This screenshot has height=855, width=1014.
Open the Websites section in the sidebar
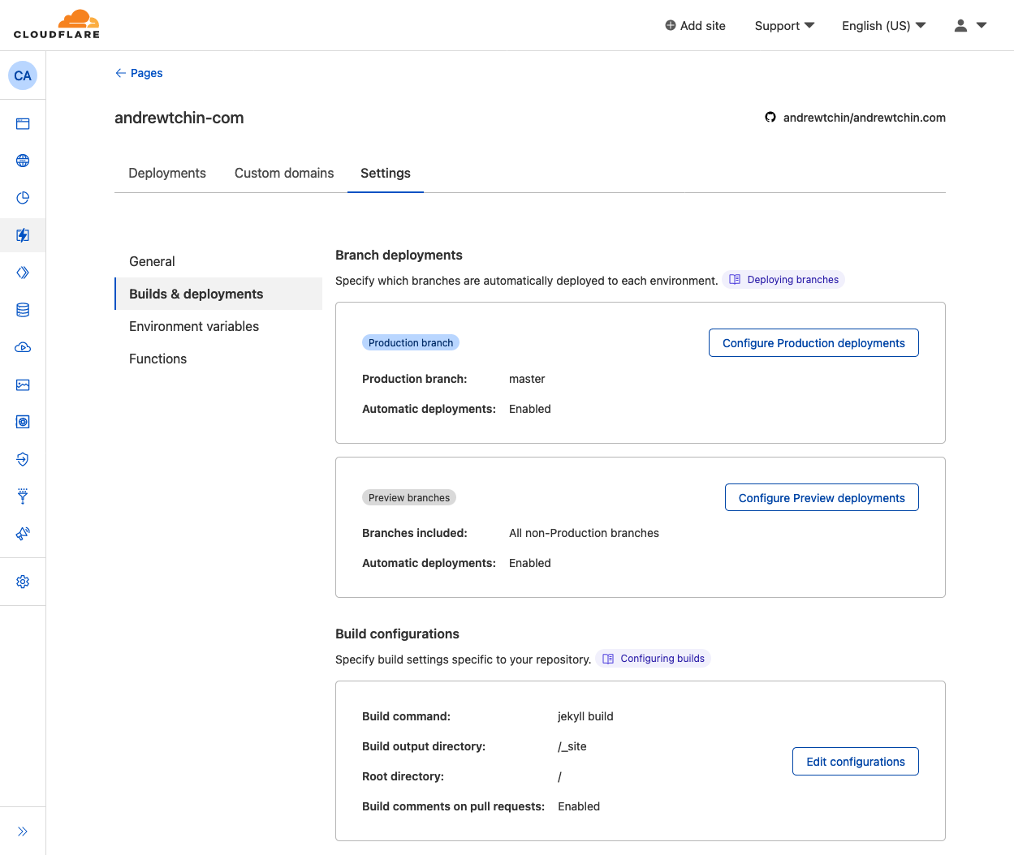pyautogui.click(x=23, y=123)
